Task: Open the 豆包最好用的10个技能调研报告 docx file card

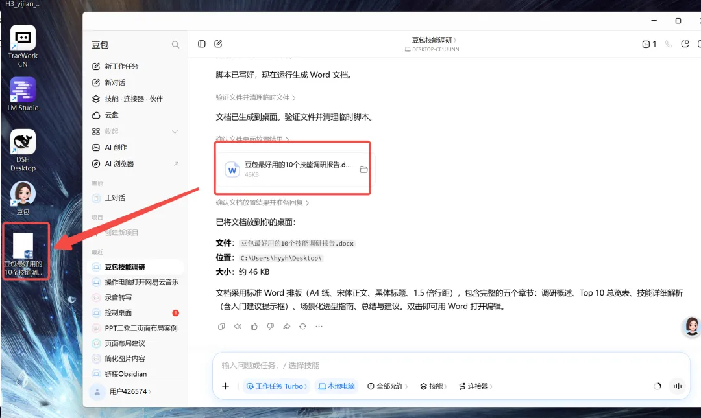Action: tap(295, 169)
